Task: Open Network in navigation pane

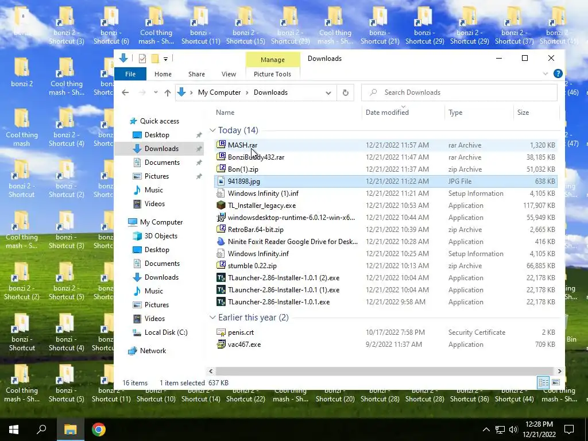Action: 153,351
